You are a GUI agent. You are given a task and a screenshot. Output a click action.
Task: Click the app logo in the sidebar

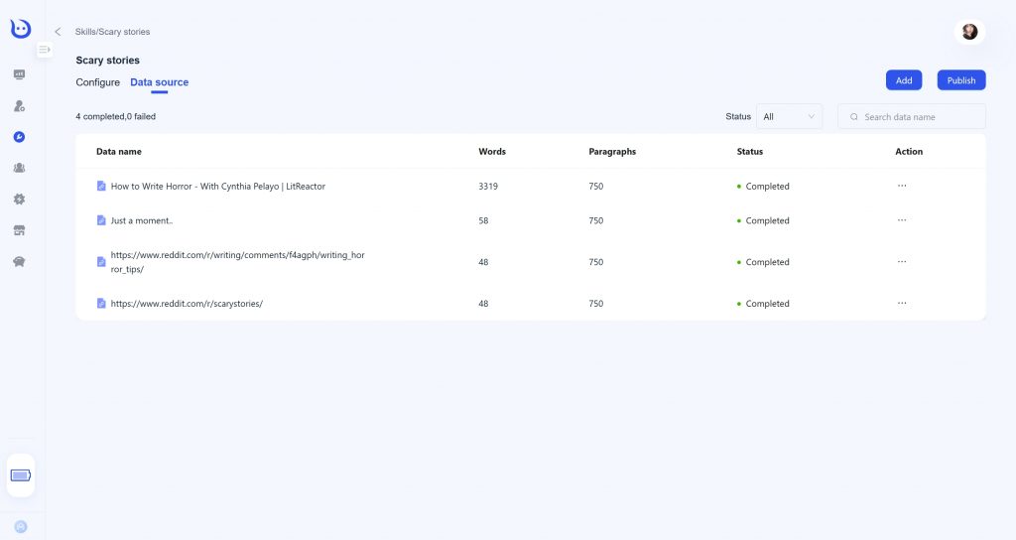(x=21, y=29)
